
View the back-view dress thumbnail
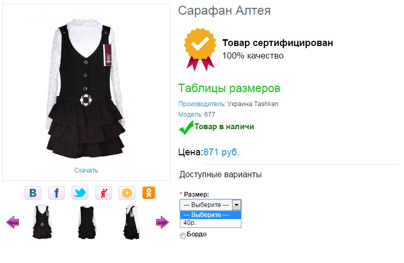[x=87, y=222]
